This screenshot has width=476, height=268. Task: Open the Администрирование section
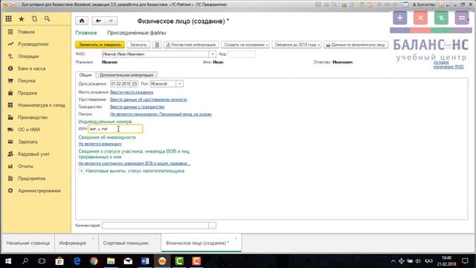pyautogui.click(x=39, y=191)
